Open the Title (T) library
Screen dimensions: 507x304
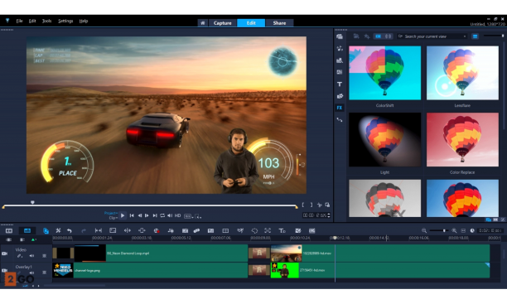click(x=340, y=84)
